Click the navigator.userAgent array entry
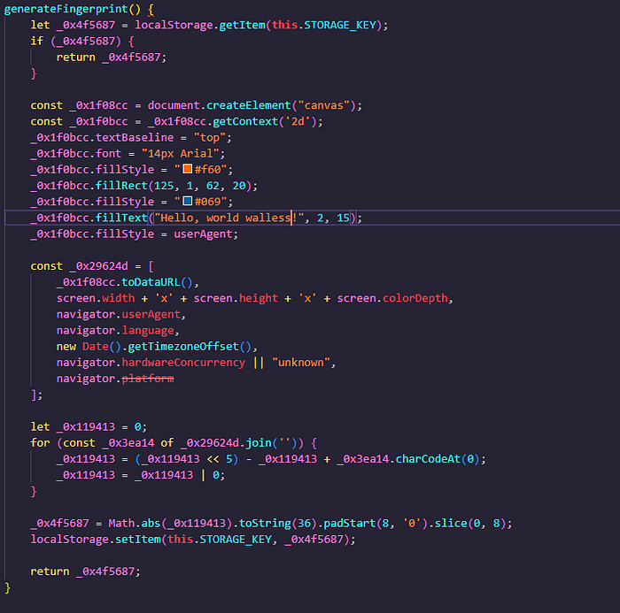620x613 pixels. [x=118, y=314]
